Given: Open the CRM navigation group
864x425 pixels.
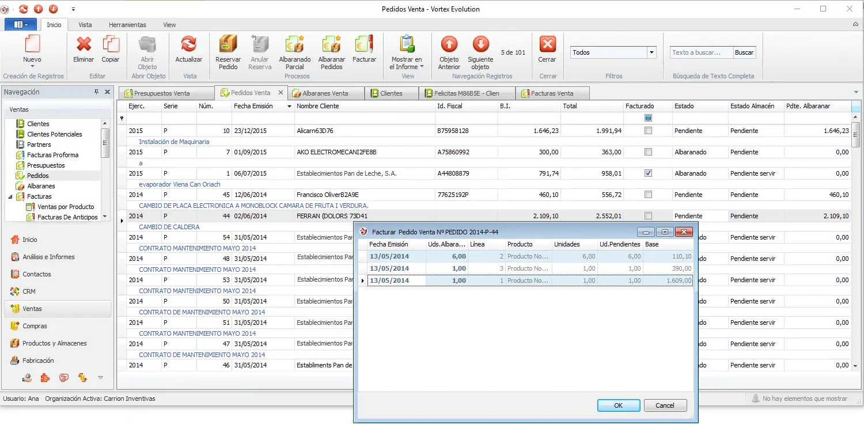Looking at the screenshot, I should coord(57,291).
